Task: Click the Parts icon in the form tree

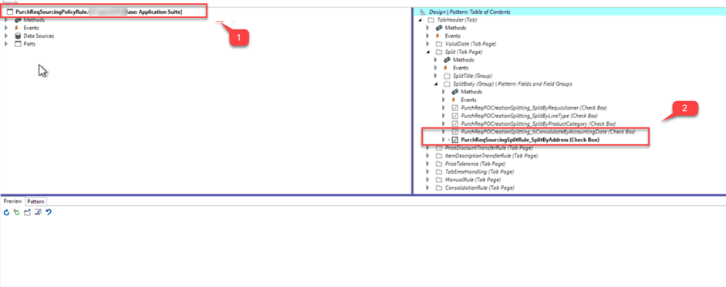Action: pos(18,44)
